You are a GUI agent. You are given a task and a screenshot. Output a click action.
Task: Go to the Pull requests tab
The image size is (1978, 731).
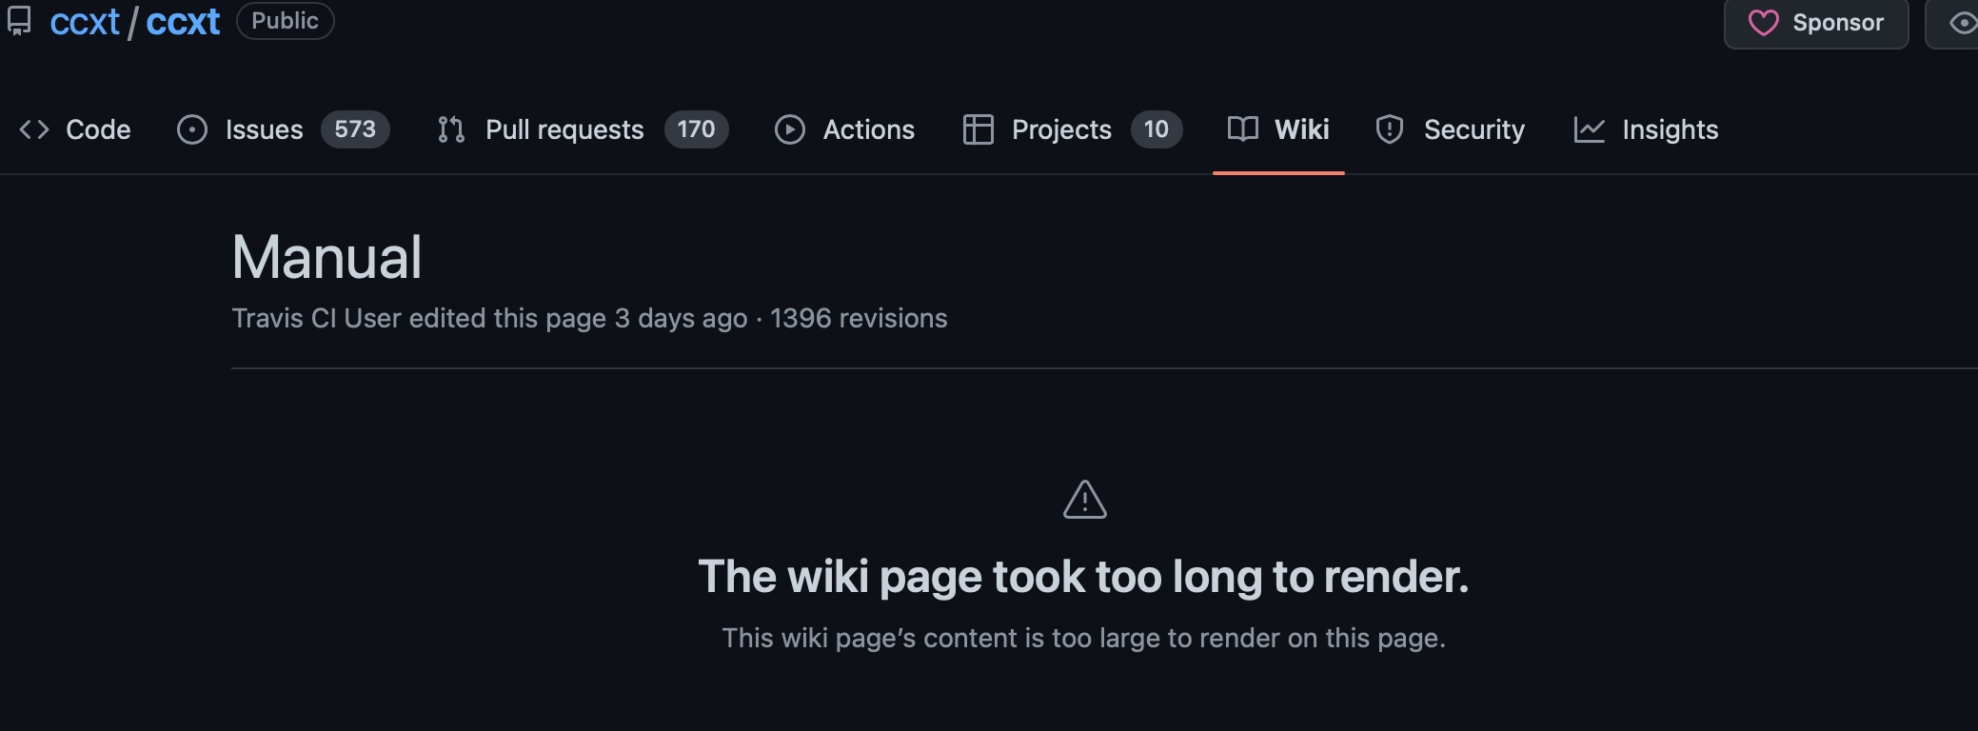(x=564, y=129)
